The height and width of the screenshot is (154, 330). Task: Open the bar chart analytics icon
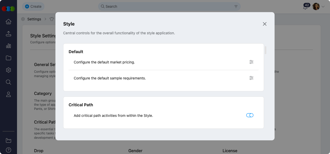pos(9,46)
